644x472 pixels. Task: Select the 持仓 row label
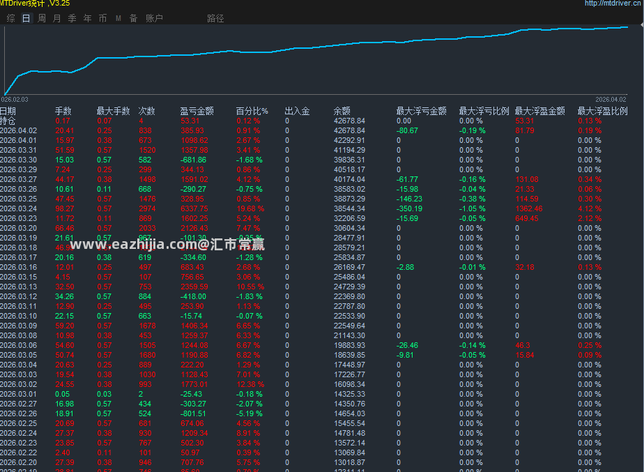click(8, 121)
